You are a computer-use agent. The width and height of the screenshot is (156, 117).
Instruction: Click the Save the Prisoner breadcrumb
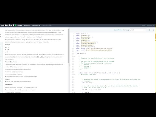47,25
